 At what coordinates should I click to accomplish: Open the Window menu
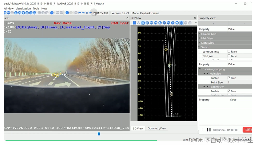(x=9, y=8)
